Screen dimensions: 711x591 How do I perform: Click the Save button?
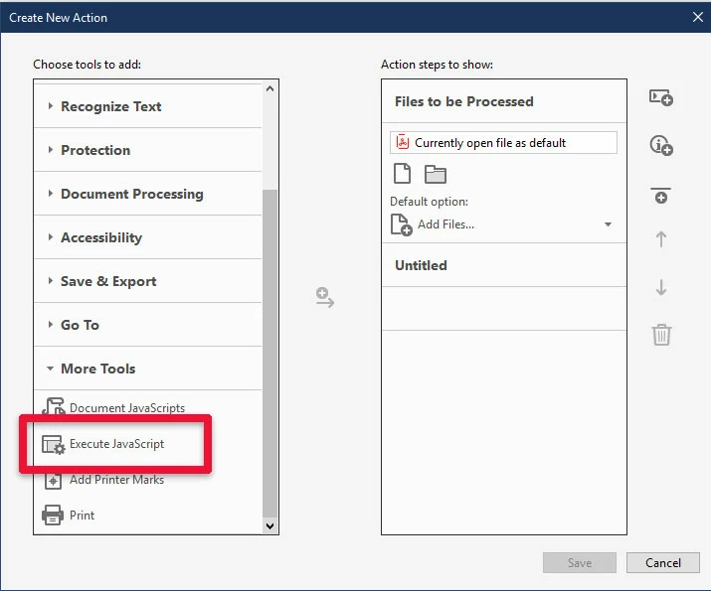pyautogui.click(x=580, y=562)
